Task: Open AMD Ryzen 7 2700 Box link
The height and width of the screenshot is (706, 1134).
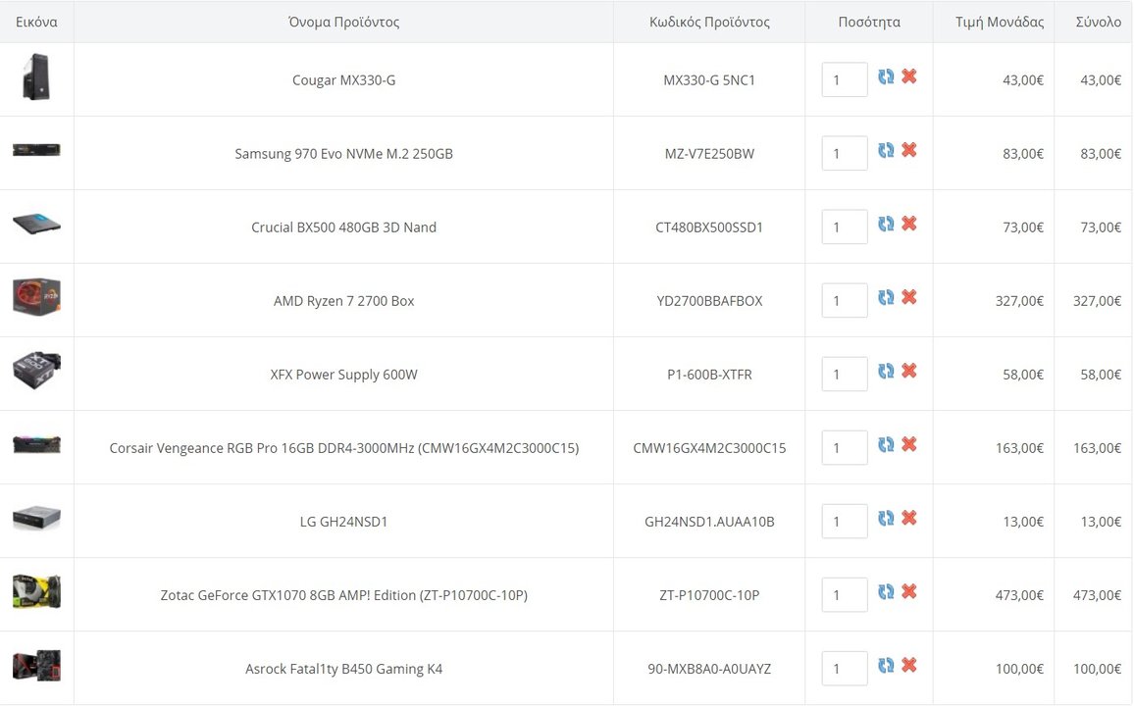Action: click(343, 301)
